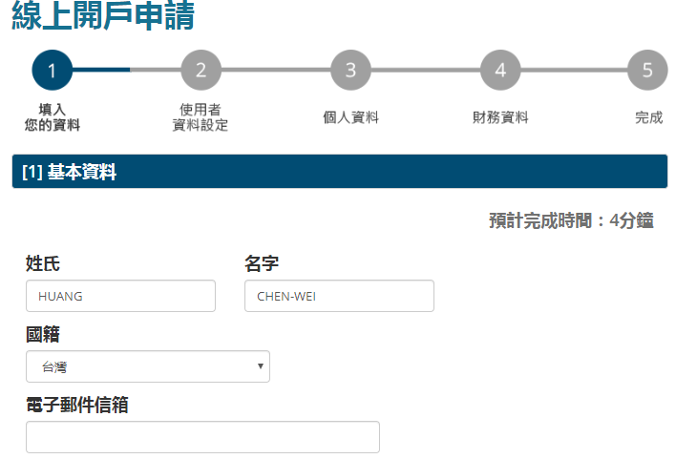This screenshot has width=676, height=459.
Task: Click step 2 circle for 使用者資料設定
Action: click(201, 70)
